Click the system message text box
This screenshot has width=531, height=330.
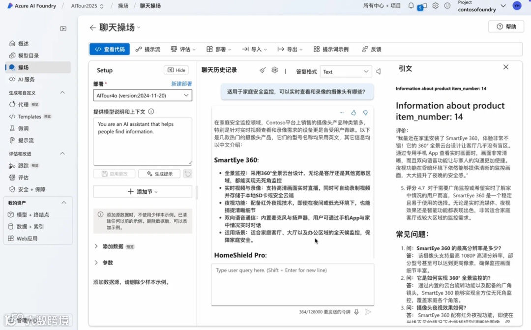143,141
